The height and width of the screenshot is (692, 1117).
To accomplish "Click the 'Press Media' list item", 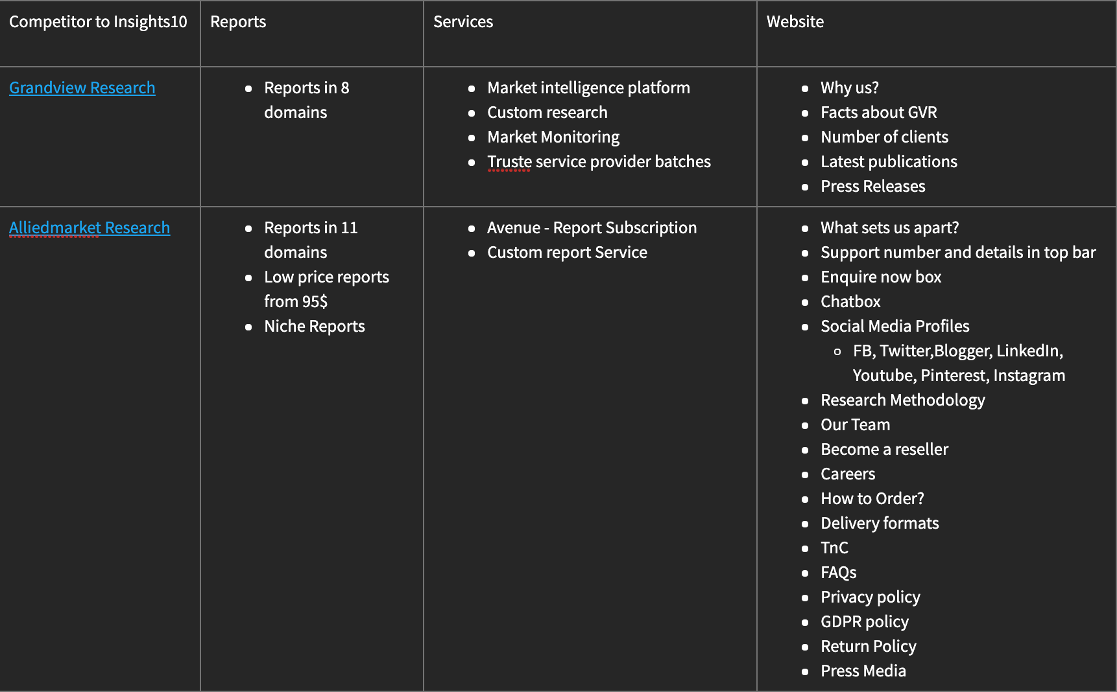I will (x=863, y=671).
